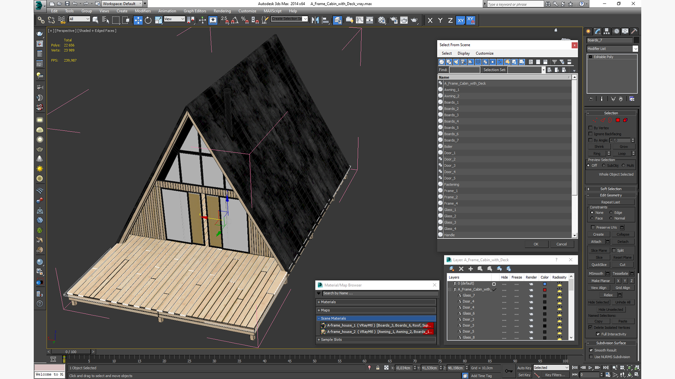Enable the By Vertex checkbox
Image resolution: width=675 pixels, height=379 pixels.
coord(591,128)
